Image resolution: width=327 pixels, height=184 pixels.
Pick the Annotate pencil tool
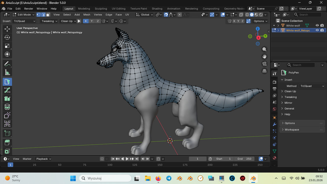(x=7, y=64)
